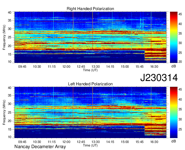
Task: Click the 10 MHz tick on Left Handed plot
Action: point(10,137)
